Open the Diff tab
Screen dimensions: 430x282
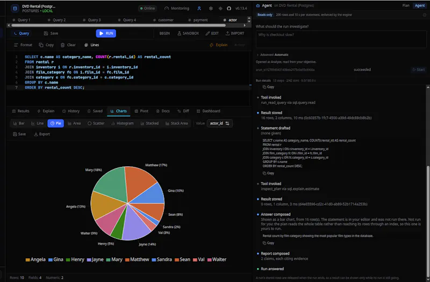point(183,111)
